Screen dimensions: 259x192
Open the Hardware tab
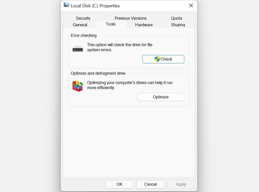click(x=144, y=25)
